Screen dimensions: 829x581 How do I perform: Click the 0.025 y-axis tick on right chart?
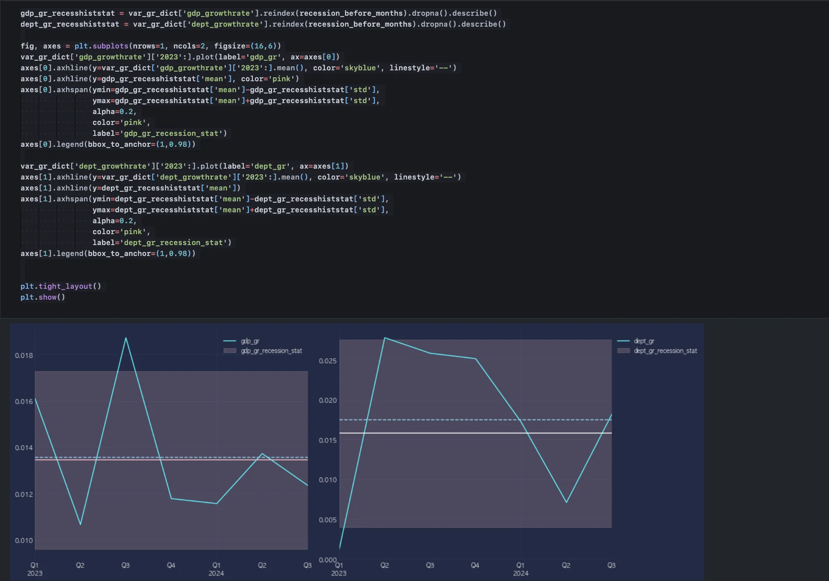(x=328, y=361)
